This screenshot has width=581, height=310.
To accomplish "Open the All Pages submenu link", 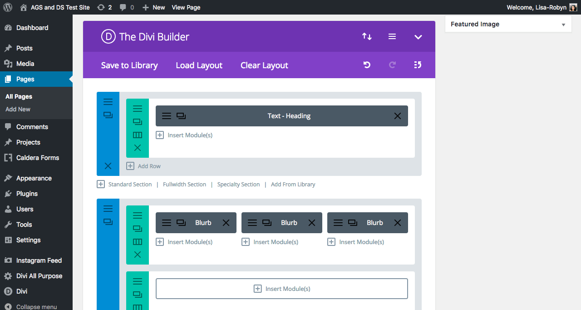I will (19, 96).
